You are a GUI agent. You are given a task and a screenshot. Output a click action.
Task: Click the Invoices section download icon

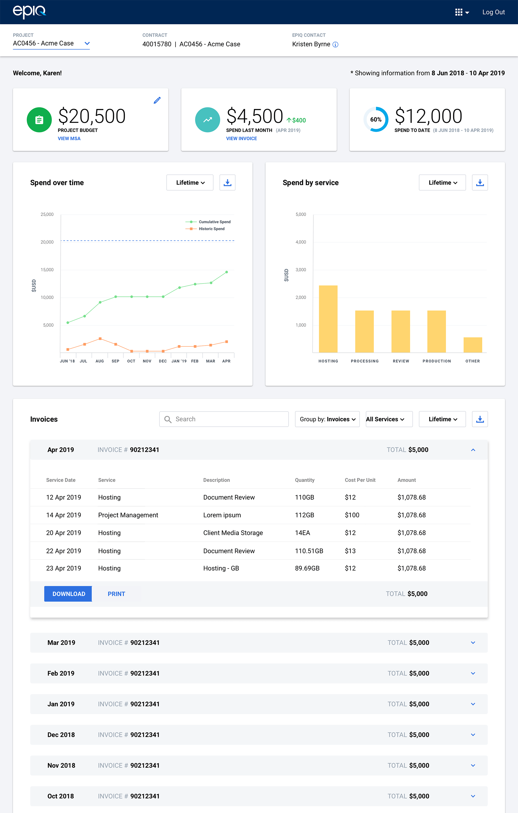tap(479, 419)
